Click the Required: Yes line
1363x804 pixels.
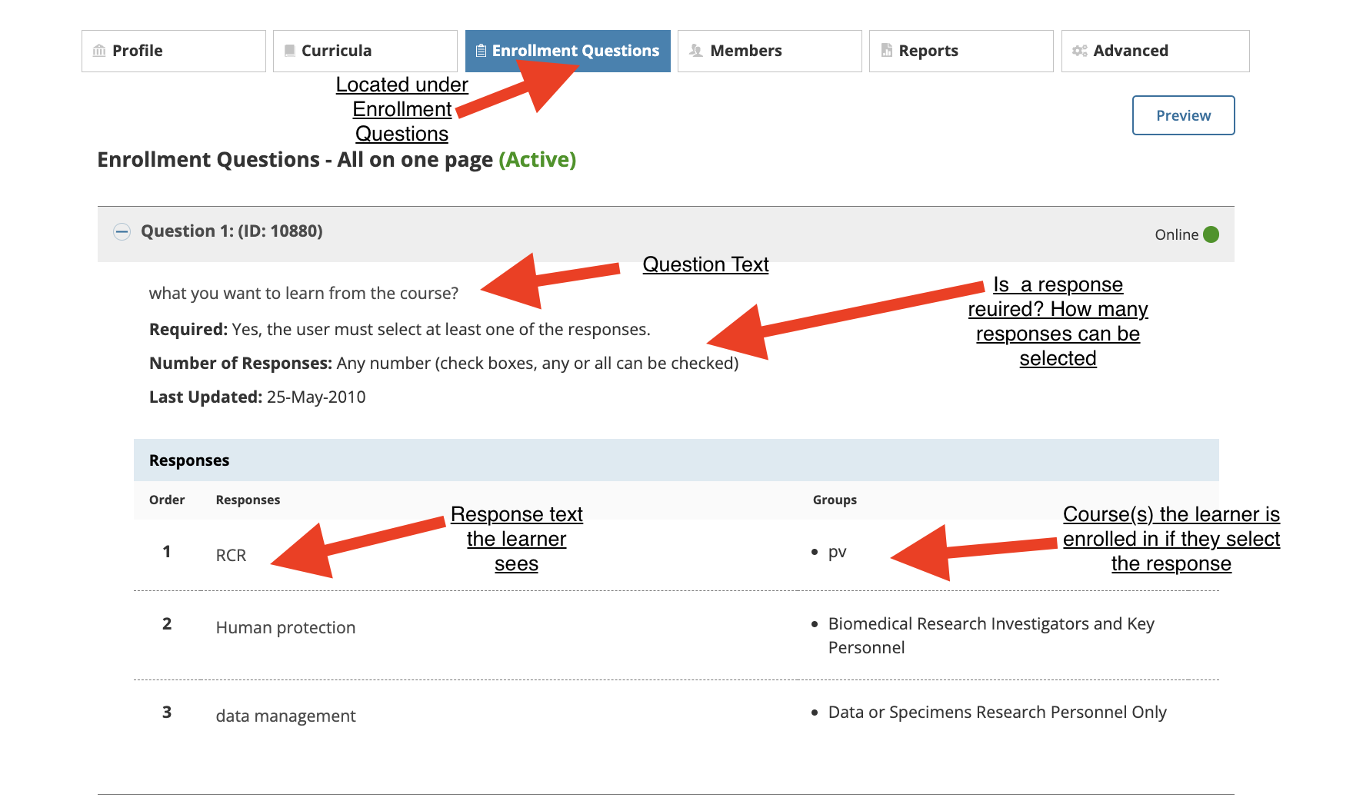coord(400,329)
